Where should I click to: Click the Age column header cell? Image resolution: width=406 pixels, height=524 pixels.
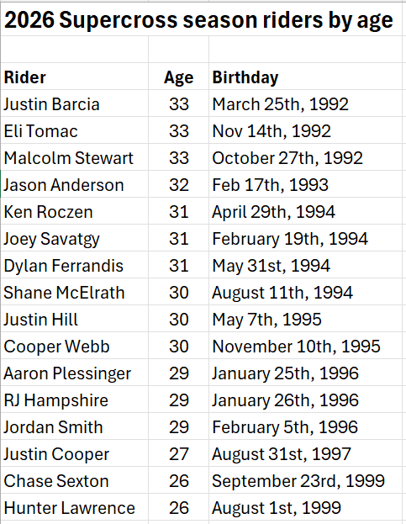point(179,77)
